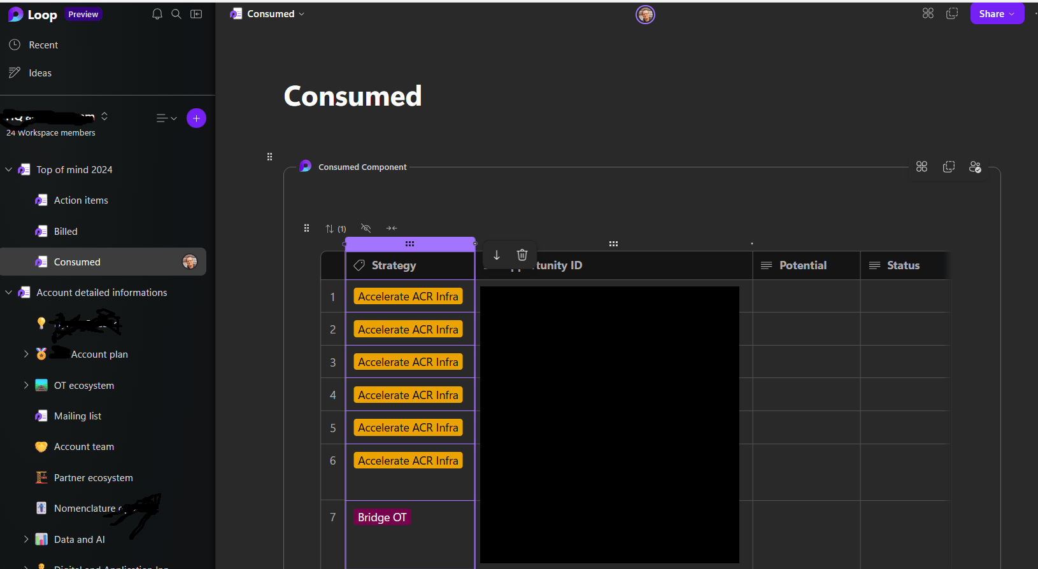
Task: Click the user avatar in top bar
Action: click(645, 14)
